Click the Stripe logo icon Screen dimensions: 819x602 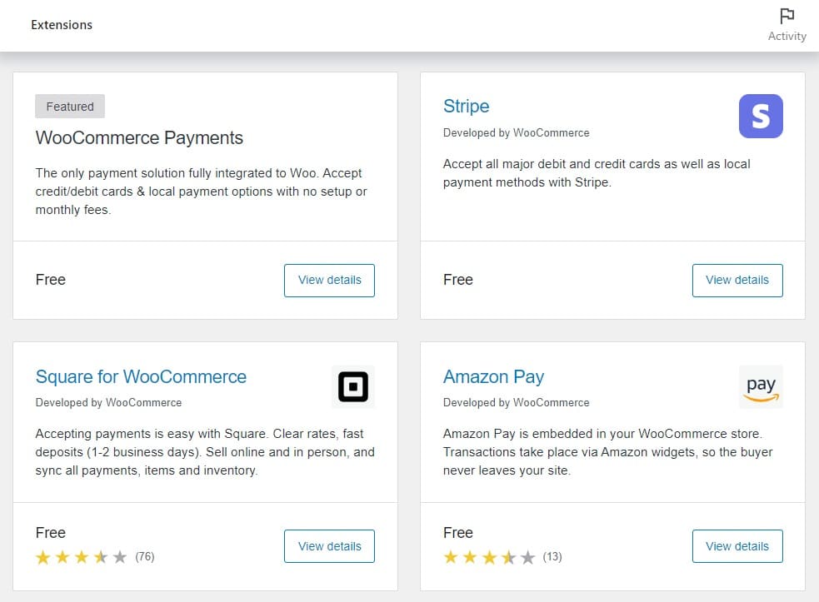(760, 117)
